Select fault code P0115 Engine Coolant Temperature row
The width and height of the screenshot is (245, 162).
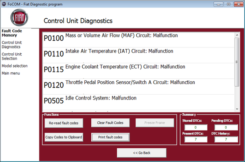click(138, 71)
